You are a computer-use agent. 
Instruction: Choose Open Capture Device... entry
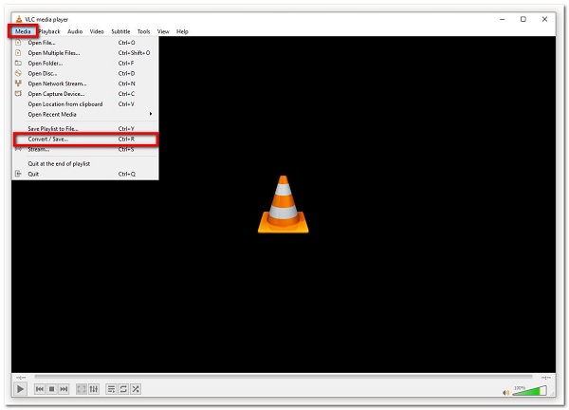tap(85, 94)
